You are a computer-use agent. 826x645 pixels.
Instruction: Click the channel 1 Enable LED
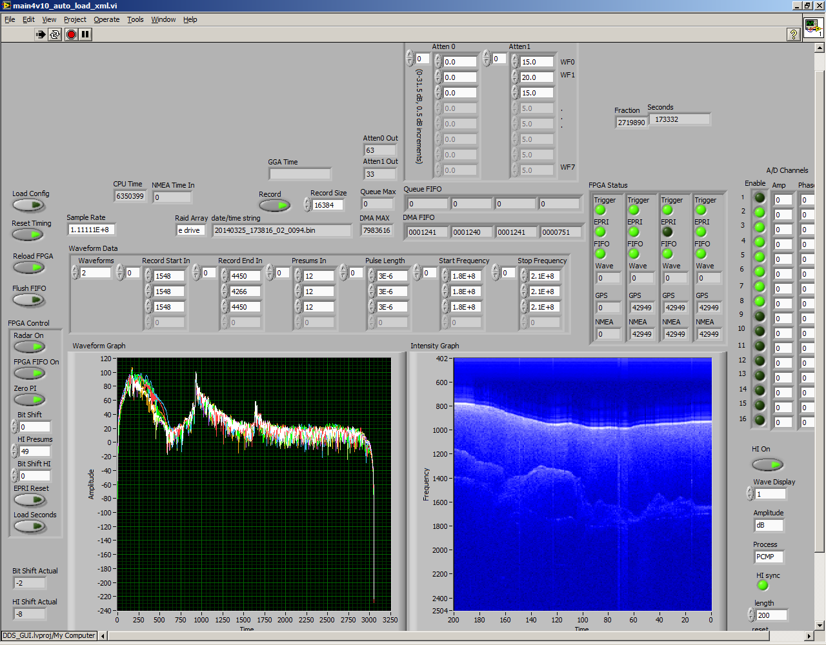(760, 198)
